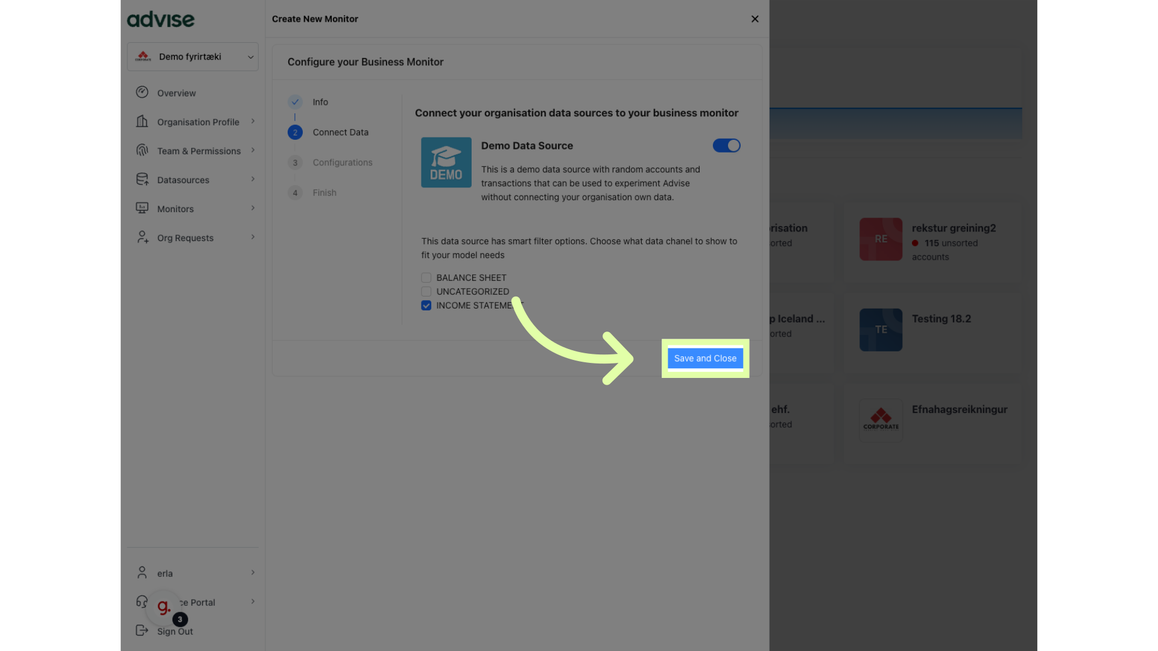Click the Organisation Profile building icon

[x=142, y=121]
